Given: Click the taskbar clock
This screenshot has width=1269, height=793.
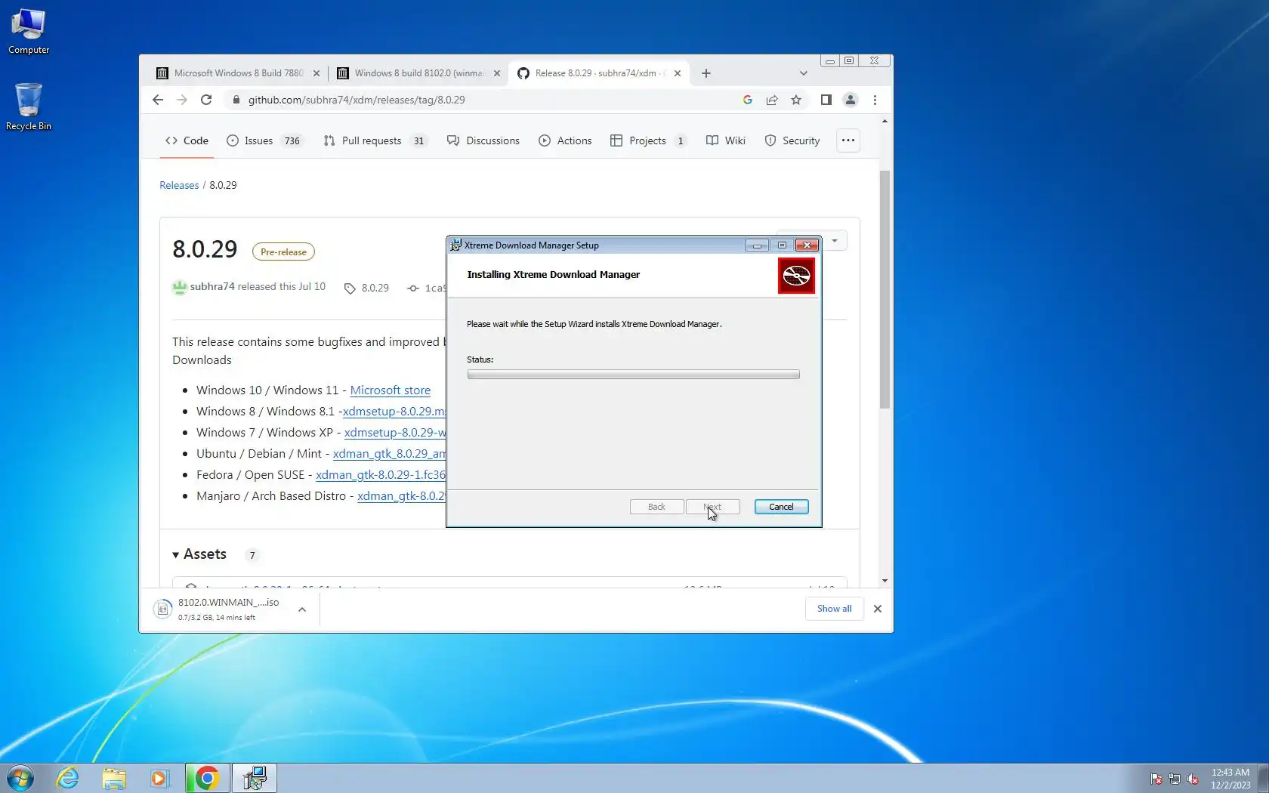Looking at the screenshot, I should point(1230,779).
